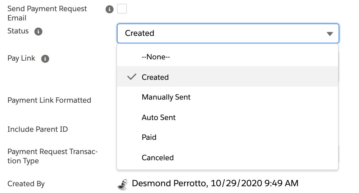The image size is (359, 193).
Task: Select Manually Sent from the dropdown
Action: pos(166,97)
